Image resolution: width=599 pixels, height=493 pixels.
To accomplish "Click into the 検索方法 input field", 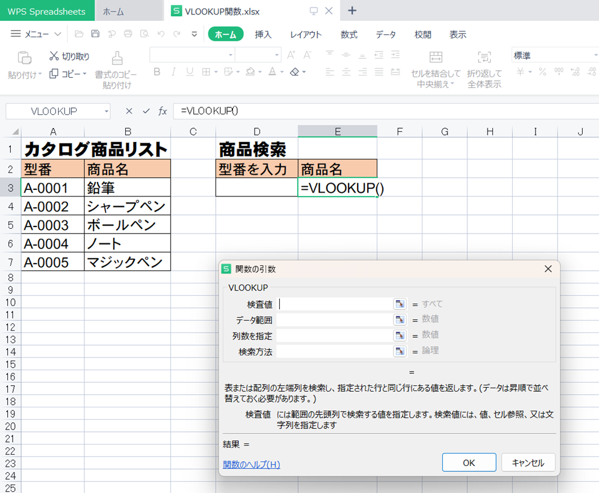I will click(334, 351).
